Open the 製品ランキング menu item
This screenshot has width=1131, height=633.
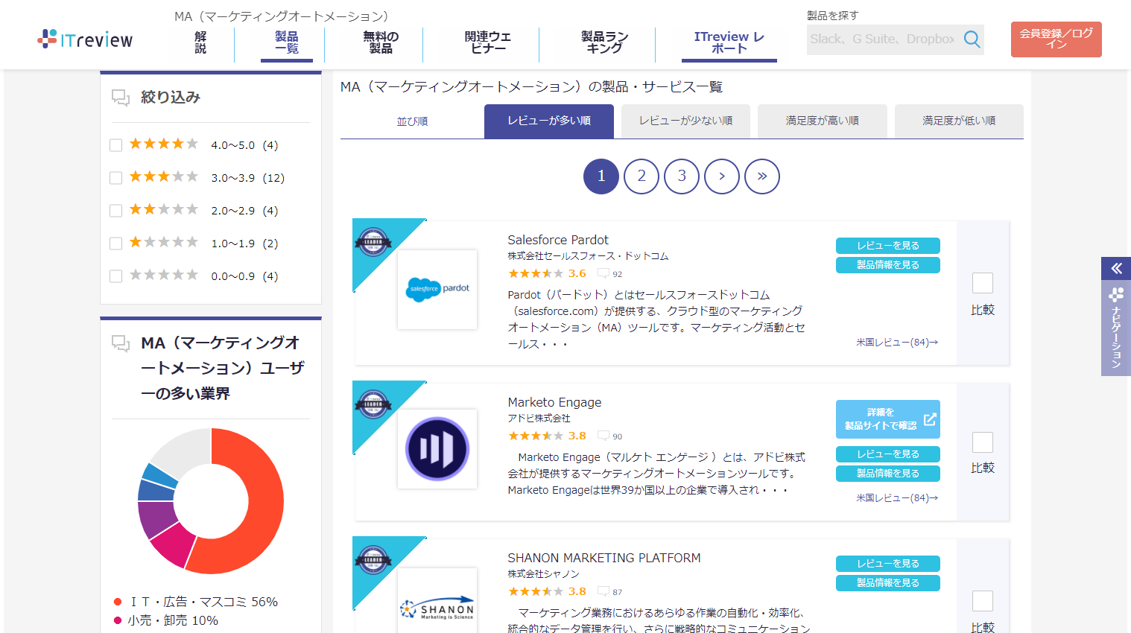coord(605,42)
